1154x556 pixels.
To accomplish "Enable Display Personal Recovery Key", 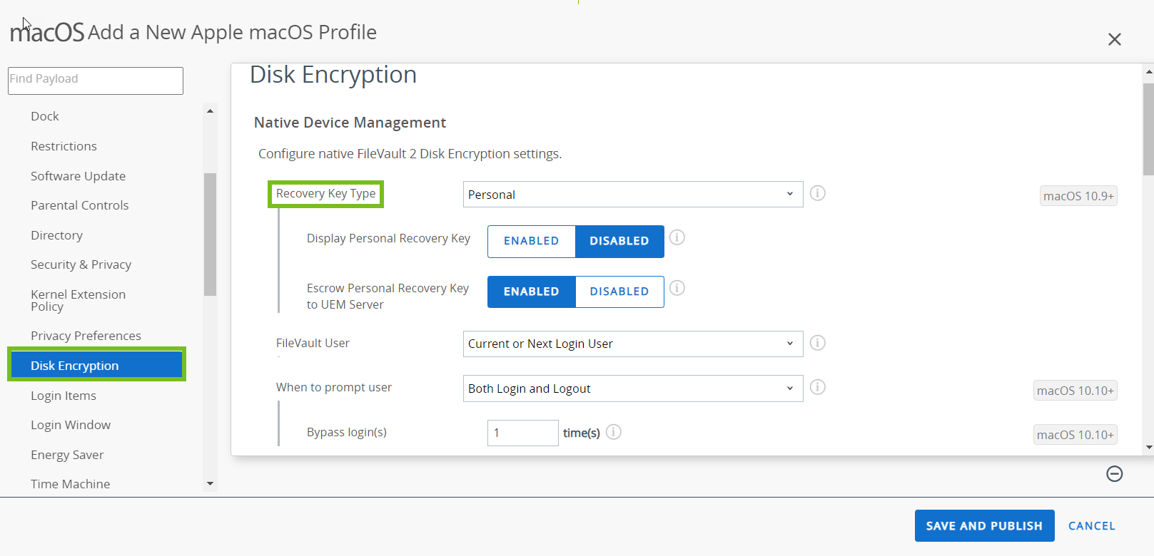I will coord(532,242).
